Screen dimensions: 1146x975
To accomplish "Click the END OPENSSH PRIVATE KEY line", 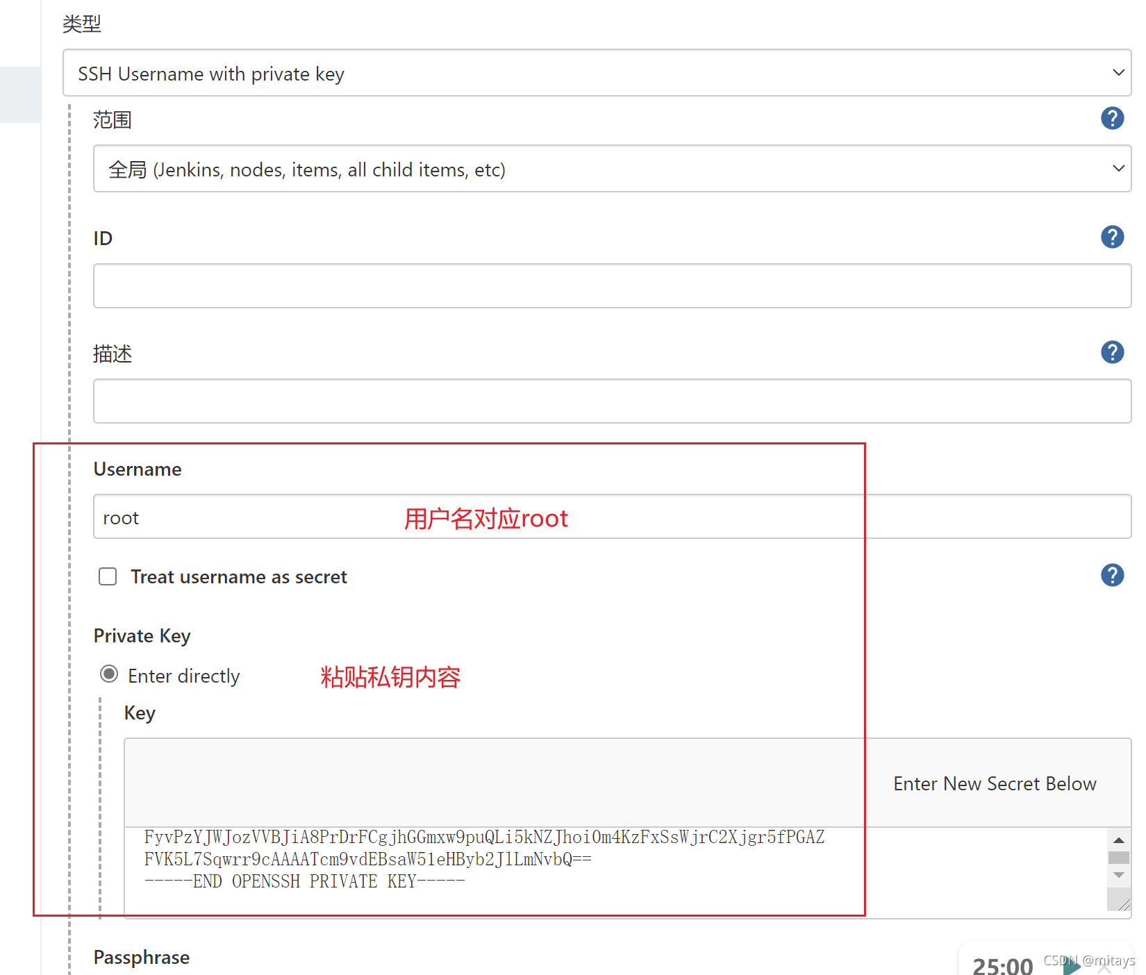I will tap(304, 881).
